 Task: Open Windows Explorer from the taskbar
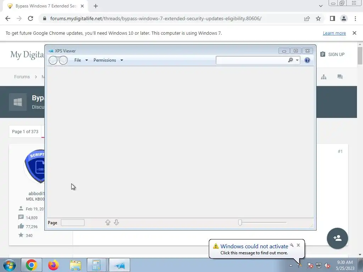tap(76, 265)
